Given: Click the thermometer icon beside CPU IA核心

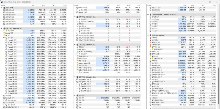Looking at the screenshot, I should [x=77, y=49].
